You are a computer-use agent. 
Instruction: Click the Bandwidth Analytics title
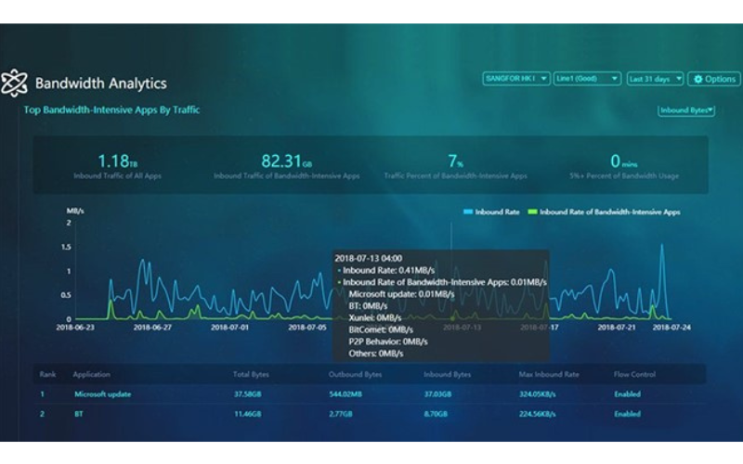[x=101, y=84]
